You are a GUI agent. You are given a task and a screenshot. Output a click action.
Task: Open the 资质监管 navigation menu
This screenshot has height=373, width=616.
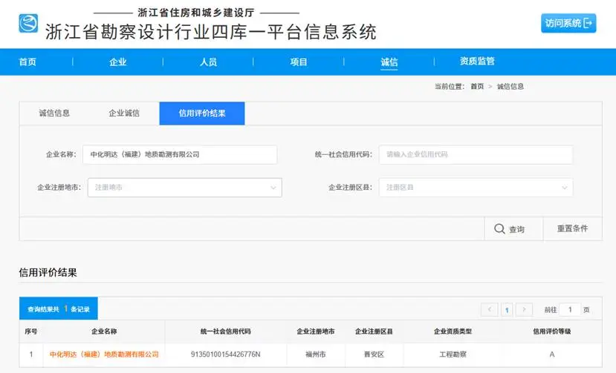[477, 62]
